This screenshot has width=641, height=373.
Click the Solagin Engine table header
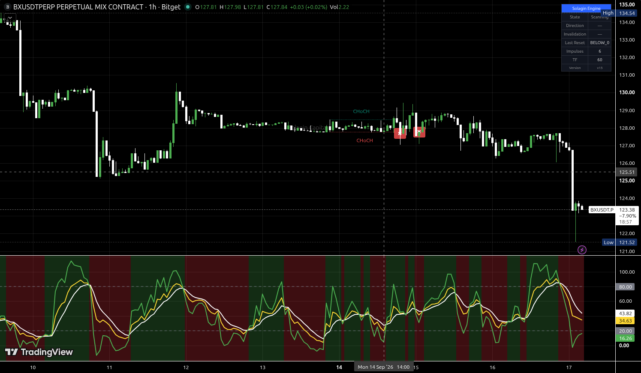[586, 9]
